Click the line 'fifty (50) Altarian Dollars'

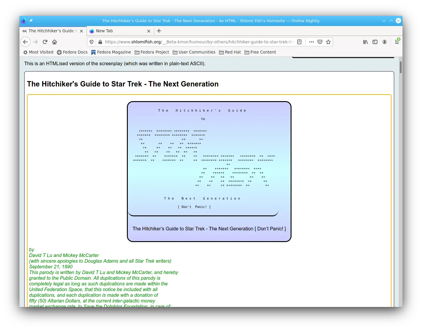92,301
